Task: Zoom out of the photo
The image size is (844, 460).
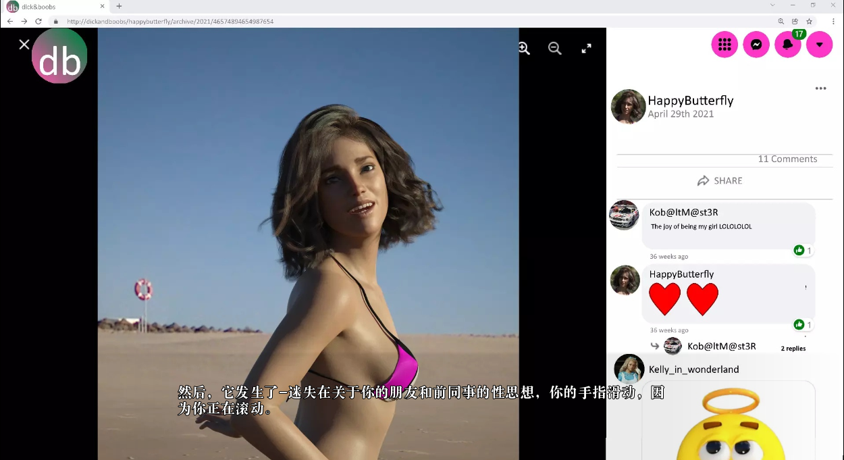Action: [x=555, y=48]
